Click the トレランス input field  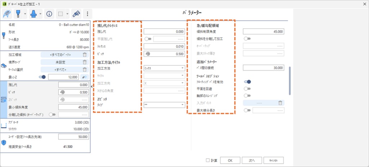(x=164, y=46)
